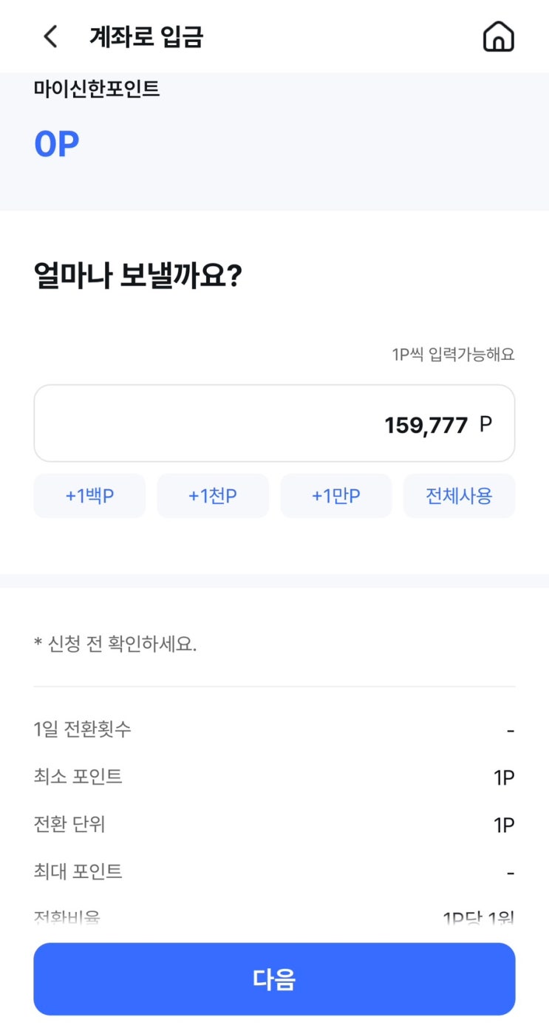
Task: Add 1,000 points with +1천P
Action: [213, 496]
